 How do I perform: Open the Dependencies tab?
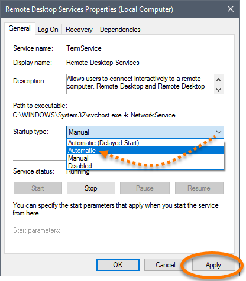point(120,30)
